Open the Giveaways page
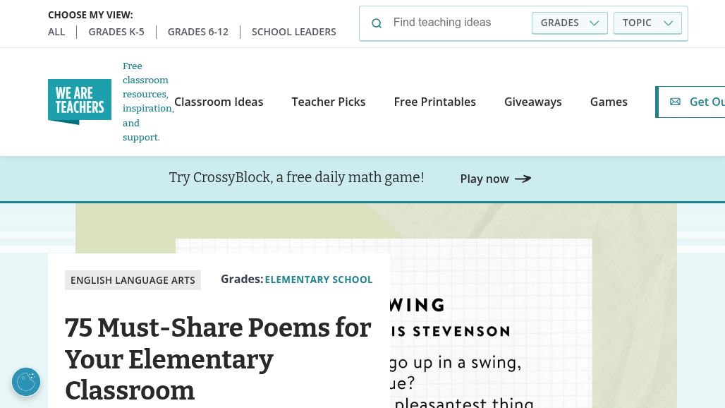The height and width of the screenshot is (408, 725). 532,102
